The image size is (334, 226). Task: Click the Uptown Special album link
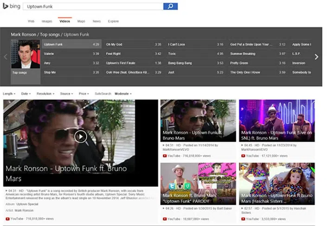(x=27, y=204)
